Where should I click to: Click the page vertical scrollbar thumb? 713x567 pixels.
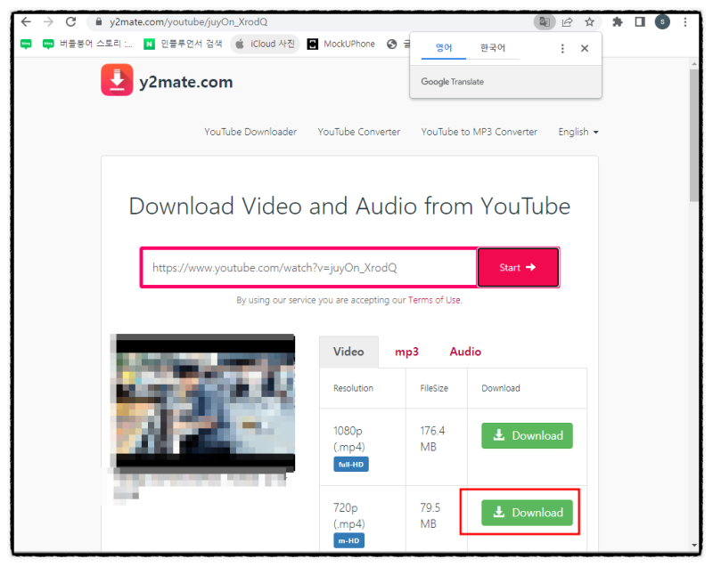point(693,134)
